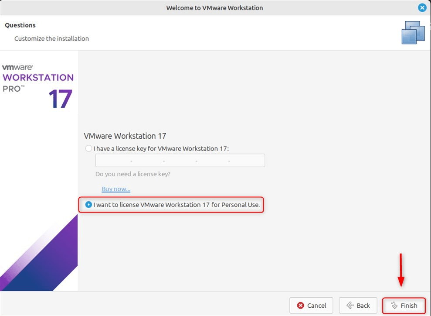Click the arrow icon on Back
This screenshot has height=316, width=431.
coord(350,306)
